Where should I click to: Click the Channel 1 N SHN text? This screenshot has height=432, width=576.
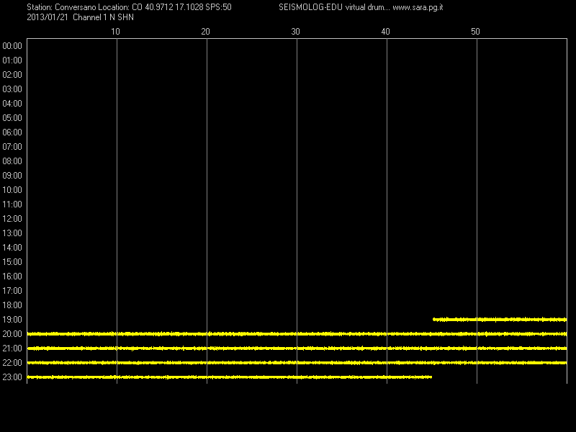coord(103,17)
